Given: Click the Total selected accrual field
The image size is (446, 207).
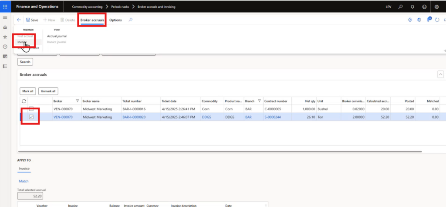Looking at the screenshot, I should point(30,196).
